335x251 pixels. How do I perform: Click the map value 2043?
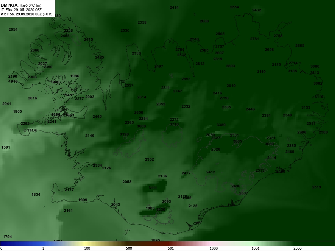click(x=116, y=204)
